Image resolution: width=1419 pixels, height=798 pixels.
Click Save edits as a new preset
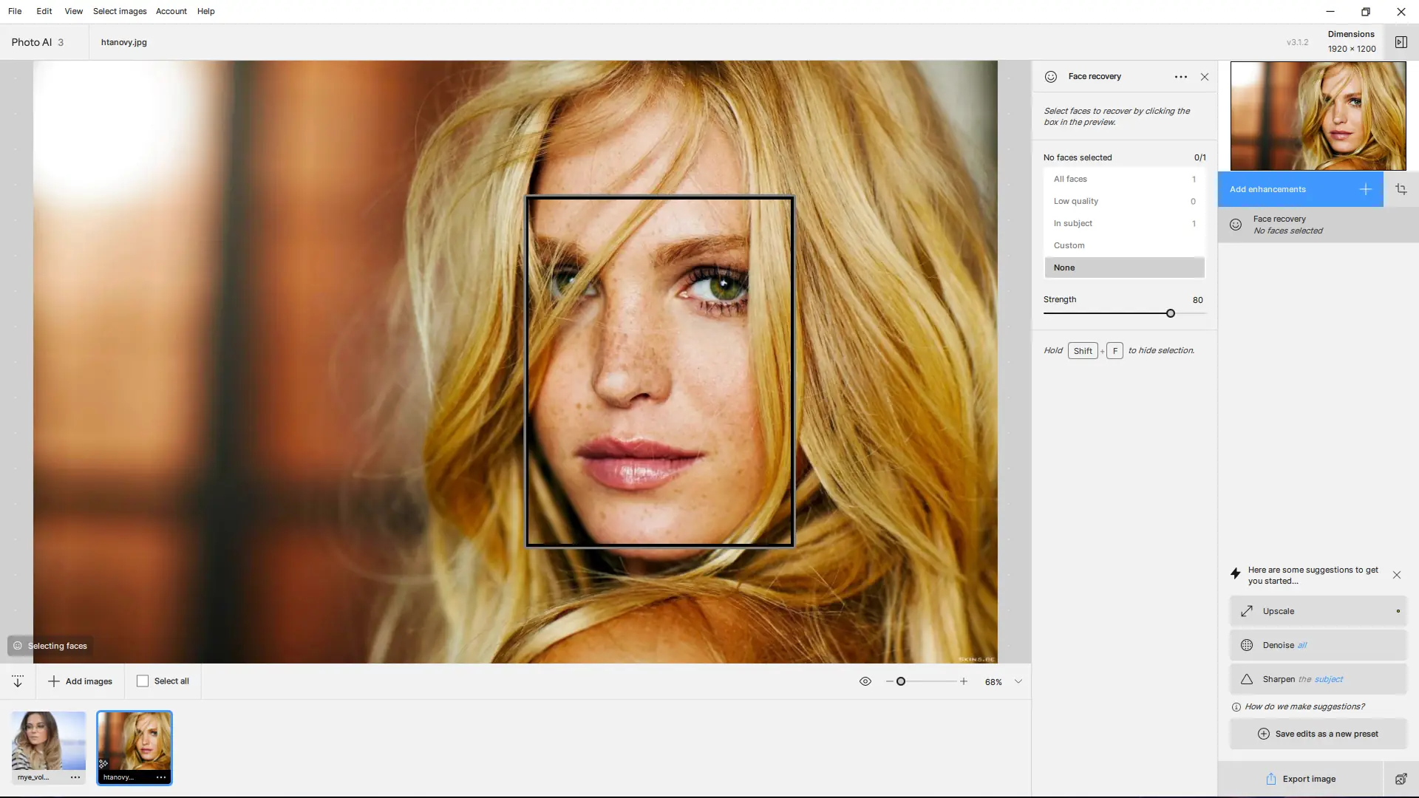point(1318,734)
